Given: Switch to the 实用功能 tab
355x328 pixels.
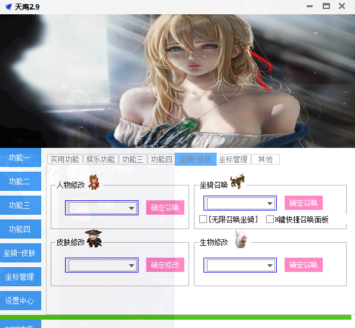Looking at the screenshot, I should pyautogui.click(x=65, y=159).
